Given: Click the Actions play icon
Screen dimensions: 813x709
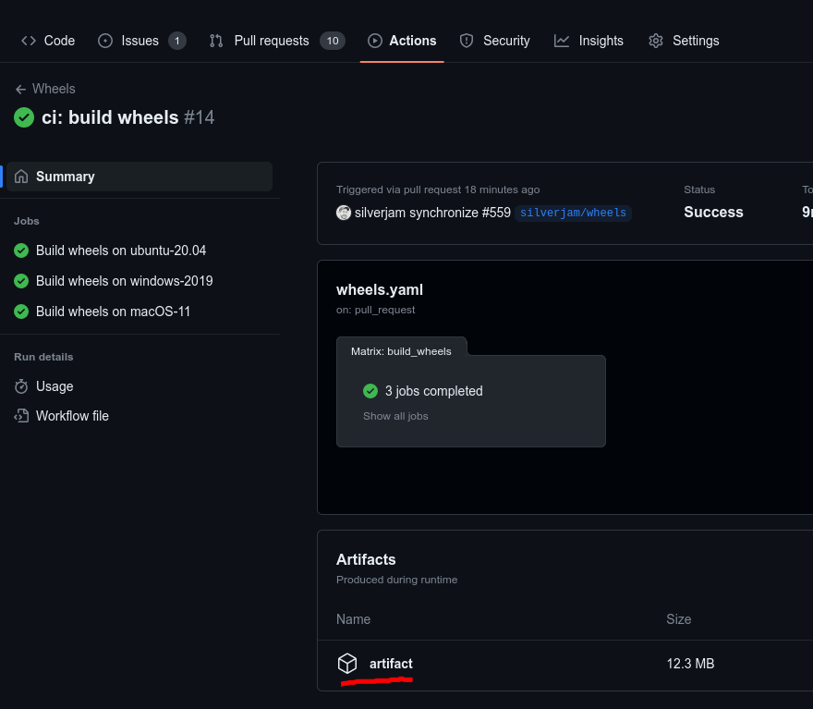Looking at the screenshot, I should coord(375,41).
